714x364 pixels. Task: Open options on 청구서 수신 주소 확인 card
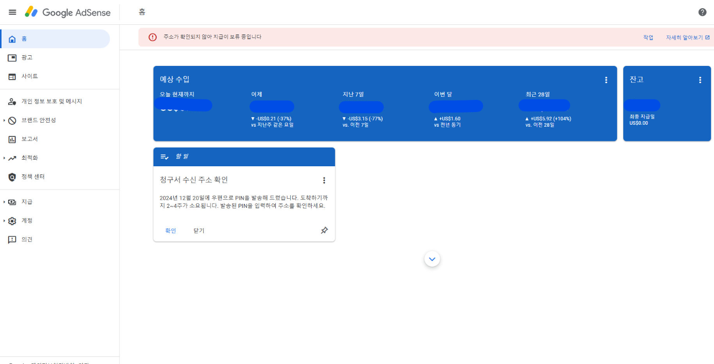324,179
